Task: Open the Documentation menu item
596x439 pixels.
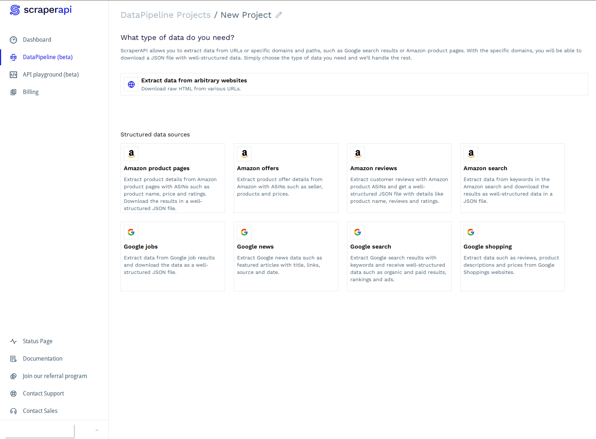Action: pyautogui.click(x=42, y=358)
